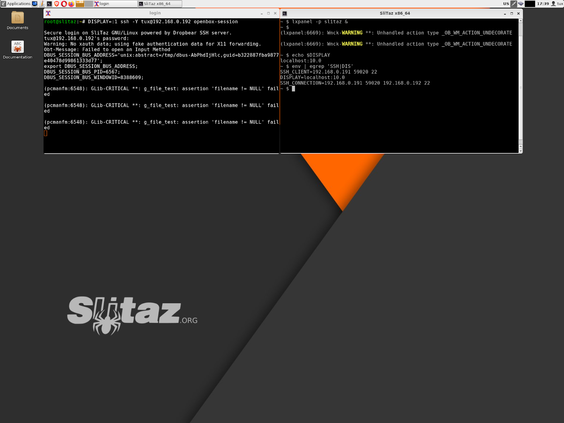The width and height of the screenshot is (564, 423).
Task: Open the Brave browser launcher
Action: point(57,4)
